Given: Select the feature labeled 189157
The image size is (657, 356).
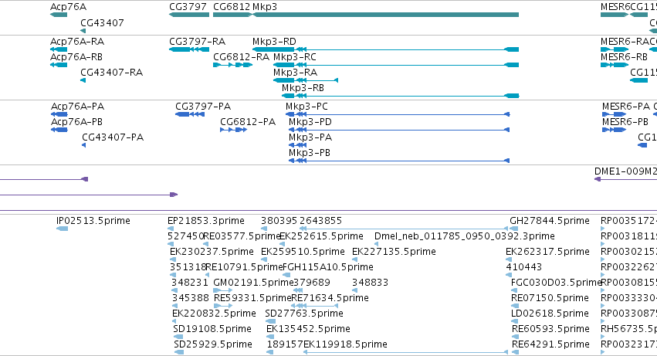Looking at the screenshot, I should 285,344.
